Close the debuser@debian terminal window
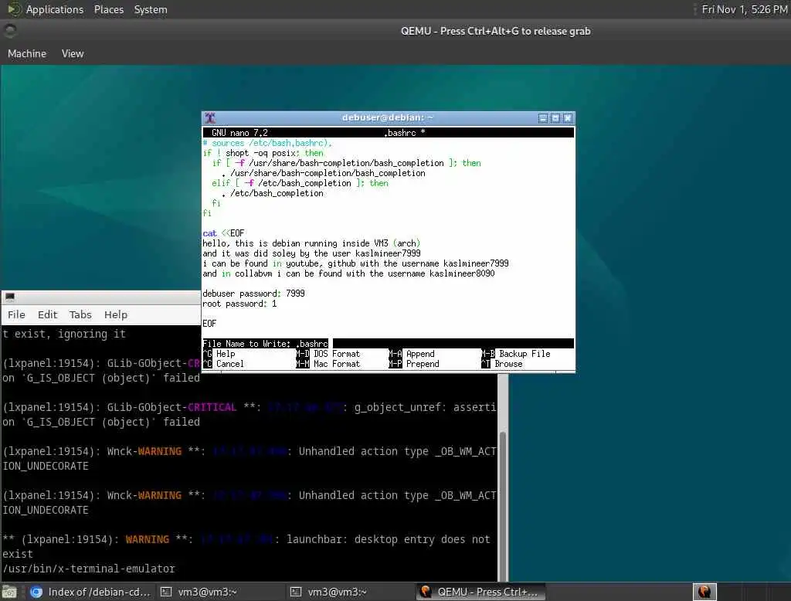Image resolution: width=791 pixels, height=601 pixels. (x=568, y=118)
